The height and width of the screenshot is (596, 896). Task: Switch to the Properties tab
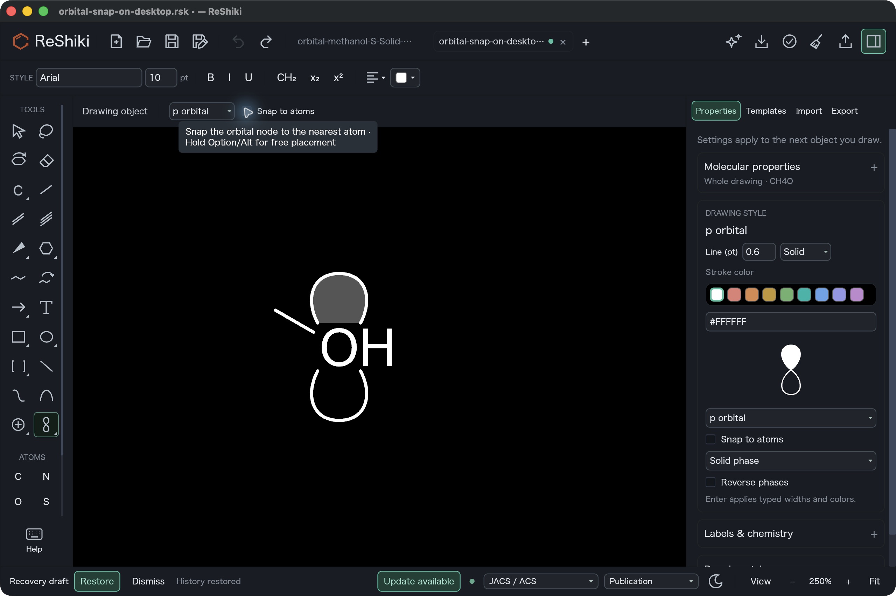tap(716, 111)
